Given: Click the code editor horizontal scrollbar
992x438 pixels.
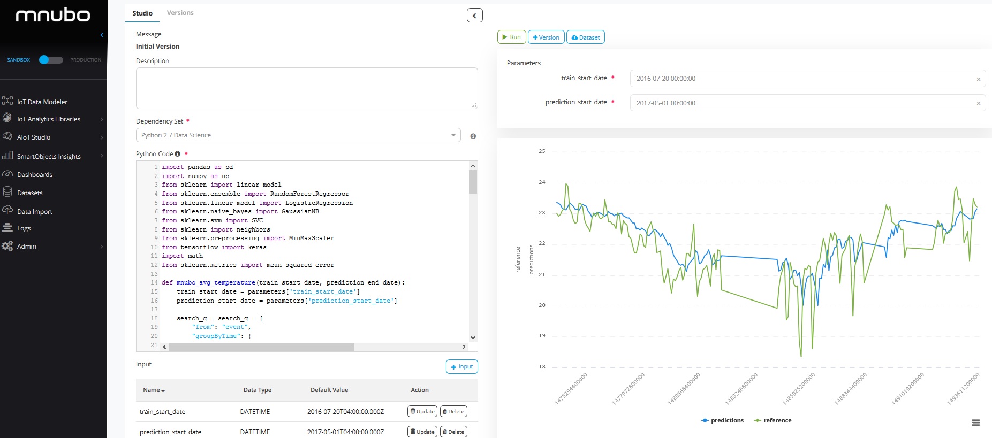Looking at the screenshot, I should pos(262,347).
